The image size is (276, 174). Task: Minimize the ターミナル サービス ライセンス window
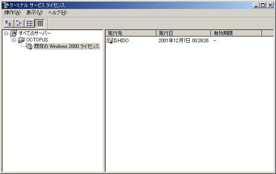pos(256,5)
